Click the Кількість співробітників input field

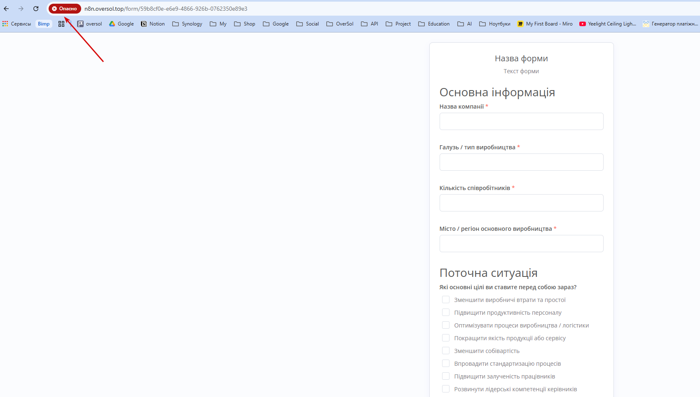click(x=521, y=203)
